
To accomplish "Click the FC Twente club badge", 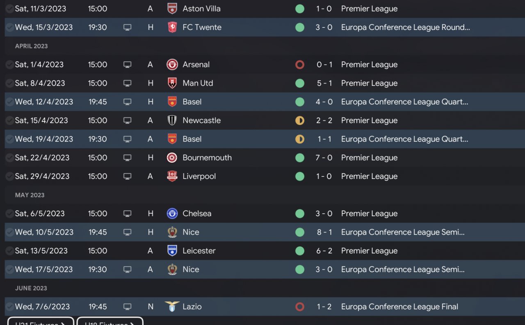I will 172,27.
